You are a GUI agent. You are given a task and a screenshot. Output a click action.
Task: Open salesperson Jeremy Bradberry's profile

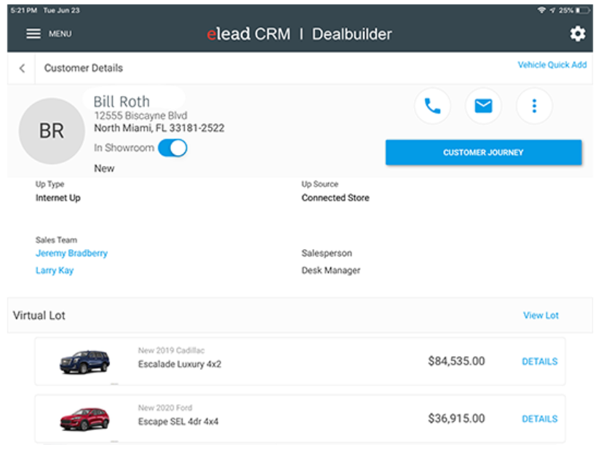[x=71, y=253]
